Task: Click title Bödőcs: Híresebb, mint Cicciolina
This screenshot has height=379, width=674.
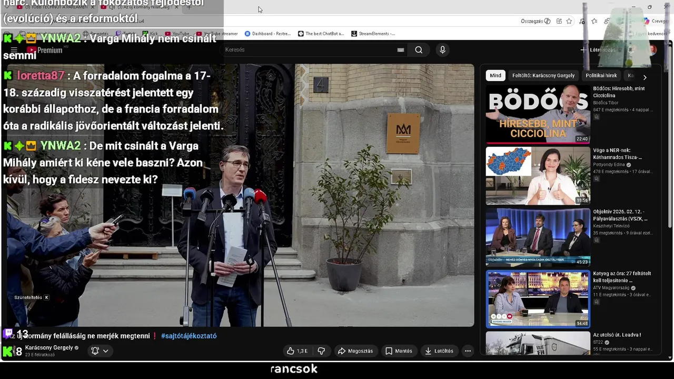Action: 619,92
